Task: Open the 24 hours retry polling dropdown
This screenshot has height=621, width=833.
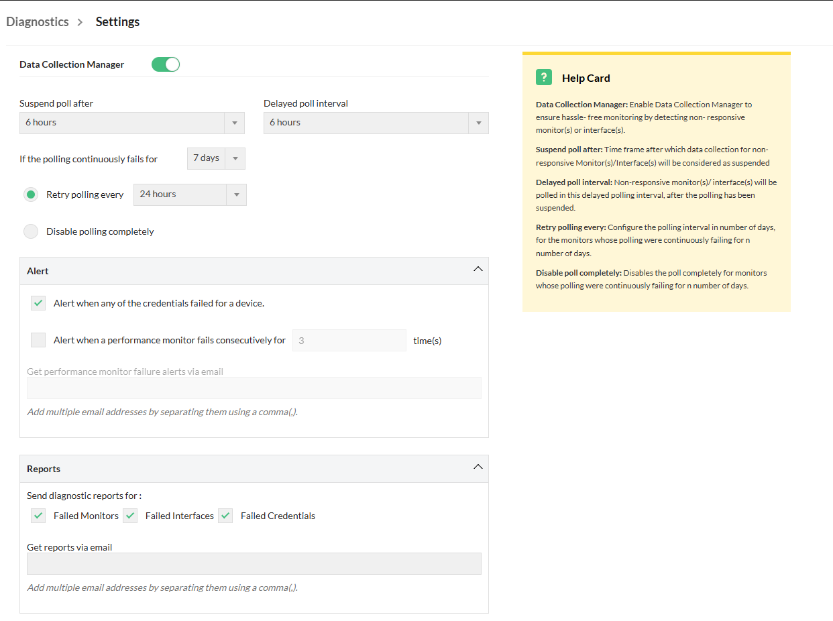Action: pyautogui.click(x=190, y=194)
